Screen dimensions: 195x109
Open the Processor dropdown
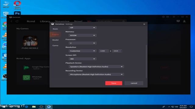[x=83, y=43]
